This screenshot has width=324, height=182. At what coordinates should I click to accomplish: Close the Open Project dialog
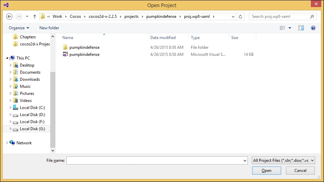pyautogui.click(x=316, y=4)
